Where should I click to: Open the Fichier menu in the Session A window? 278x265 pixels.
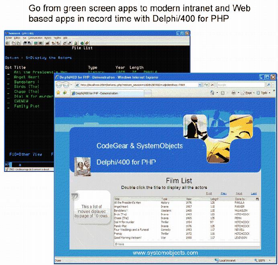point(9,38)
